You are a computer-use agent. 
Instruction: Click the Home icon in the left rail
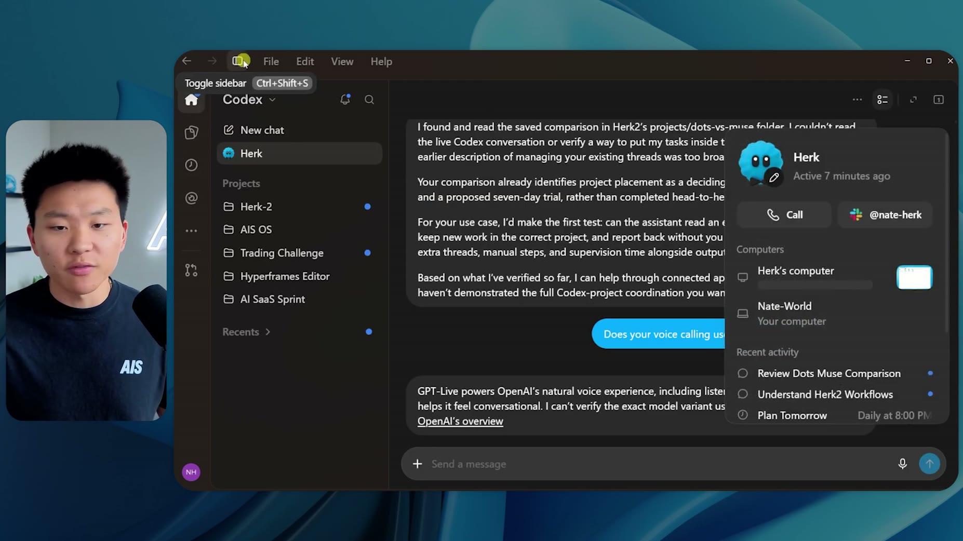(191, 100)
